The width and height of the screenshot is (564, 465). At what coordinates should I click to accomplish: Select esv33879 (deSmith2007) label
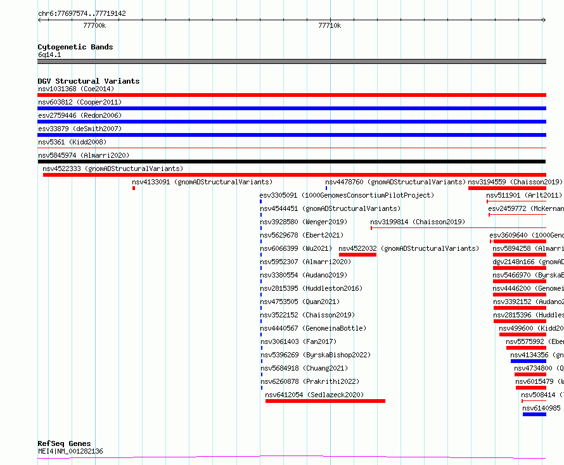tap(80, 129)
